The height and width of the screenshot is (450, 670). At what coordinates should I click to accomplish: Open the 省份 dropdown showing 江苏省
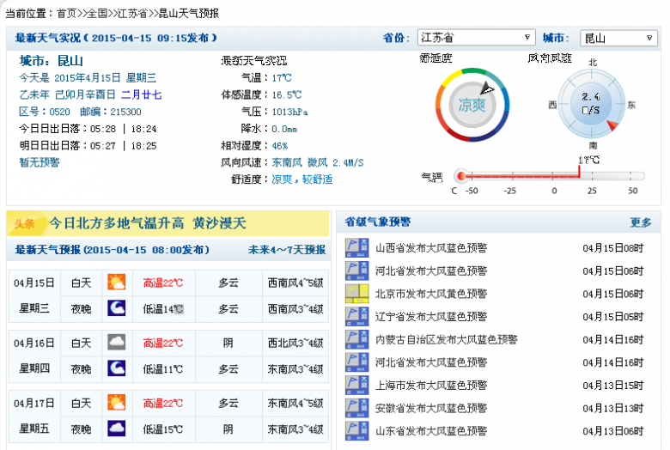pyautogui.click(x=476, y=38)
